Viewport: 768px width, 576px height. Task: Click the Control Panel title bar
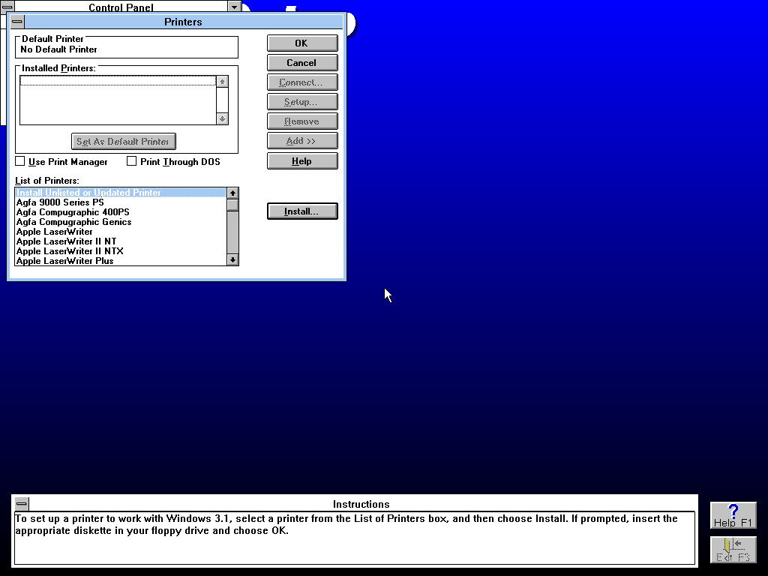pyautogui.click(x=121, y=7)
